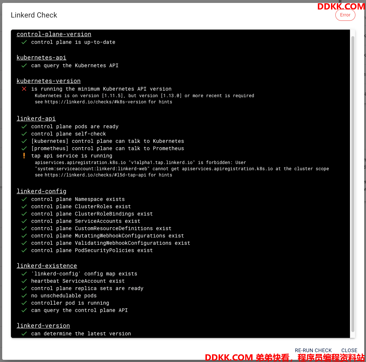
Task: Click the checkmark beside replica sets are ready
Action: pos(24,288)
